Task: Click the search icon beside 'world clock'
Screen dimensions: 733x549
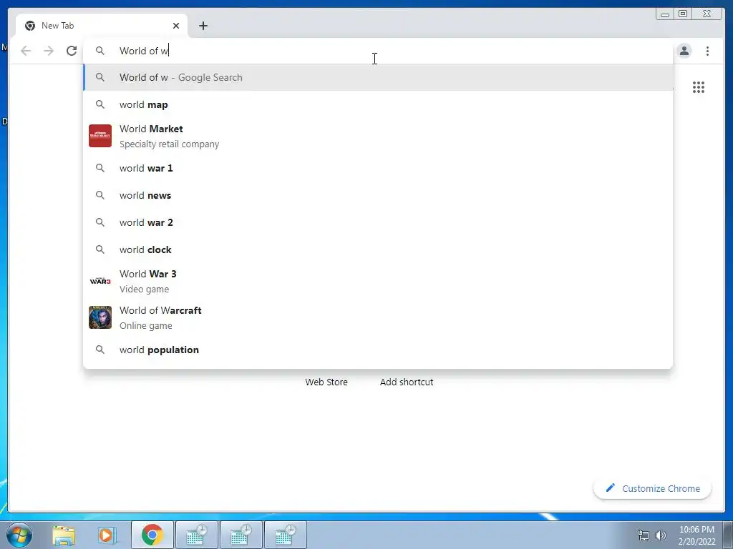Action: click(x=100, y=249)
